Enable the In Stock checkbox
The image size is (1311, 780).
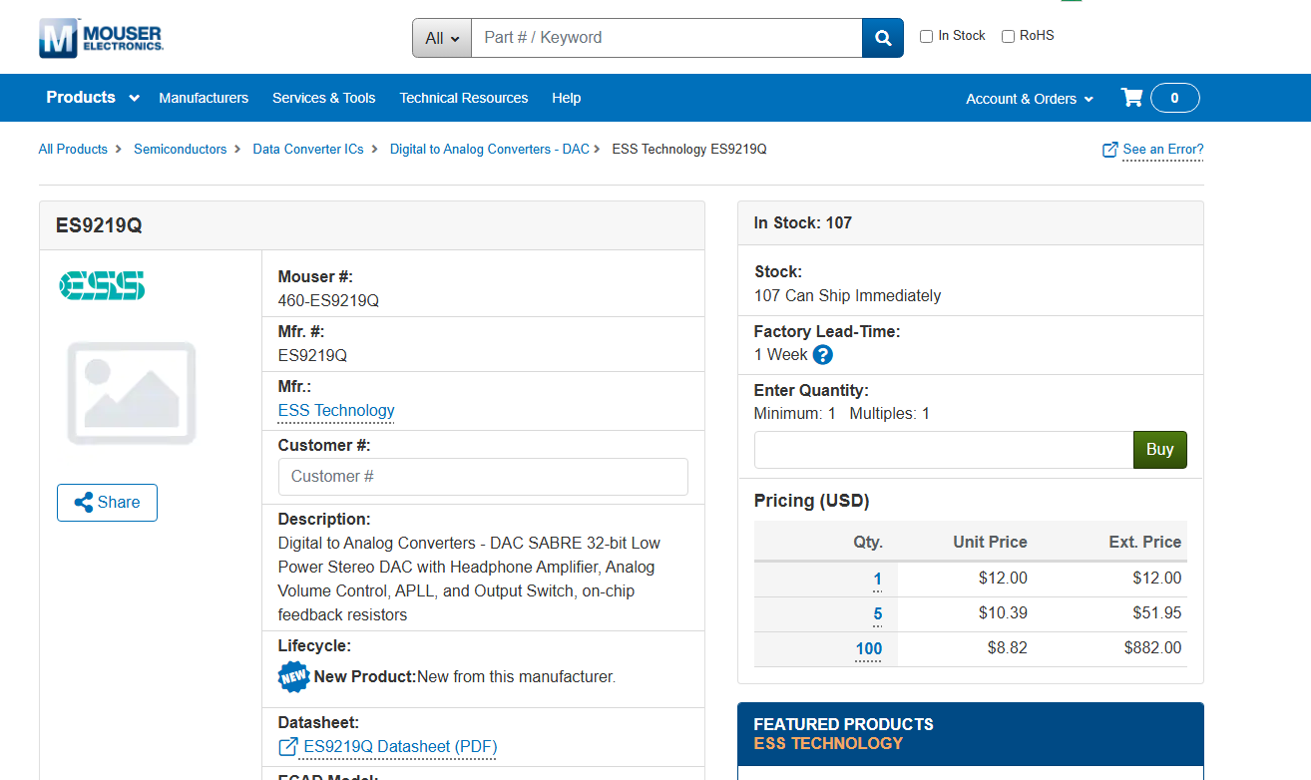pyautogui.click(x=926, y=37)
